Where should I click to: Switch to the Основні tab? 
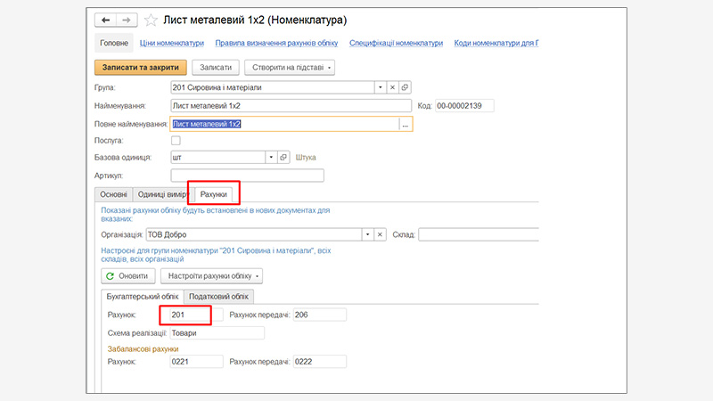pyautogui.click(x=113, y=194)
